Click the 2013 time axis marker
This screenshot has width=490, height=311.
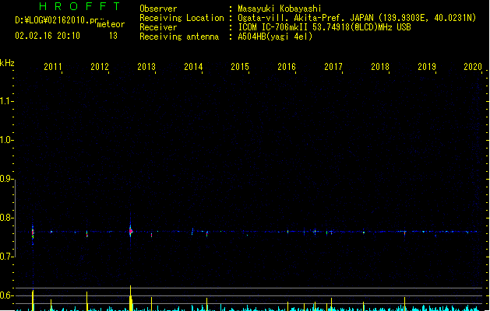tap(146, 67)
